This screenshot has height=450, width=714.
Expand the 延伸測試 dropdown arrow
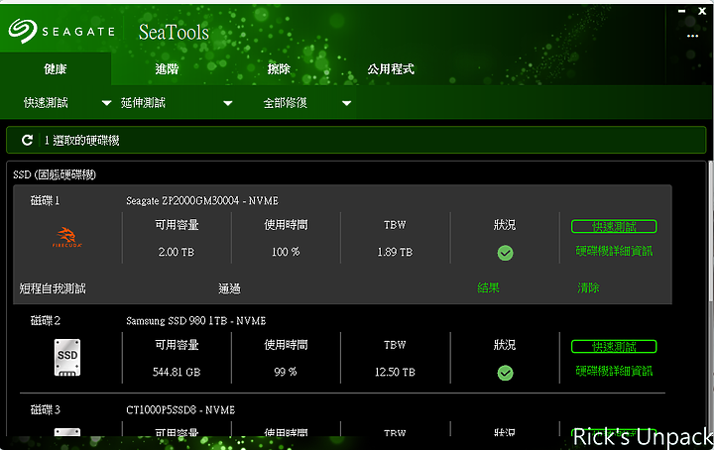(228, 103)
